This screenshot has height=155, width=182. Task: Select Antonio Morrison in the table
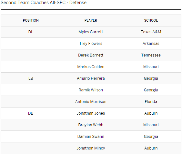click(x=91, y=102)
